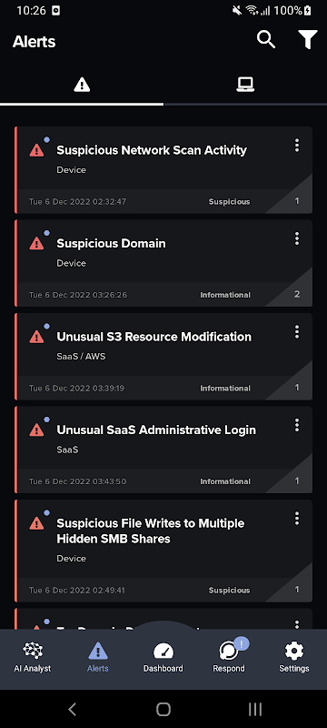Screen dimensions: 327x728
Task: Open Settings gear in bottom navigation
Action: pyautogui.click(x=294, y=657)
